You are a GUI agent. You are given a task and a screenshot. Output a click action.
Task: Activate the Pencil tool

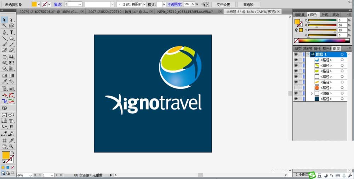[x=11, y=44]
